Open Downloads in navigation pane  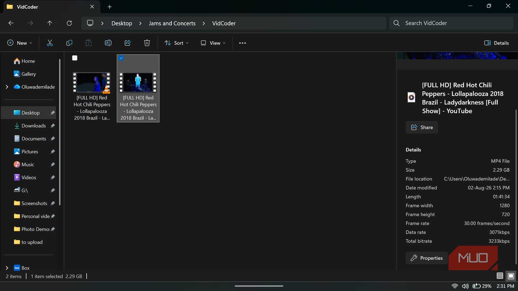tap(30, 126)
